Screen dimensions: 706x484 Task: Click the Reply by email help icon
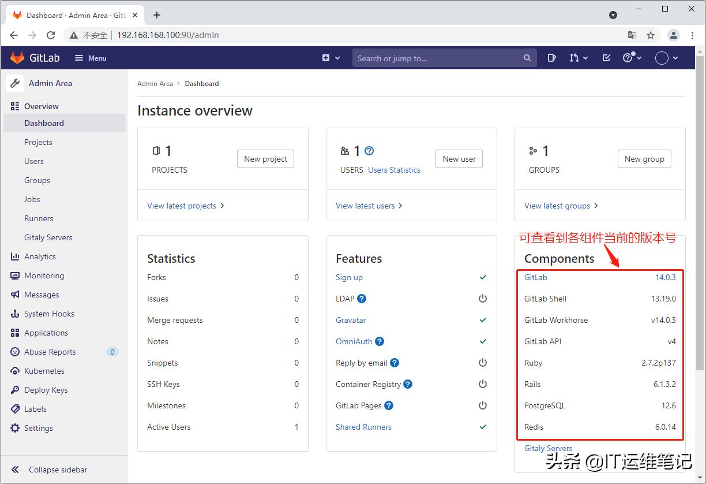click(395, 363)
